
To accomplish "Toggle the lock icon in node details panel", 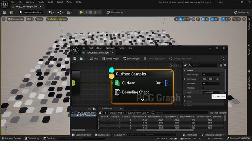I will [x=185, y=65].
